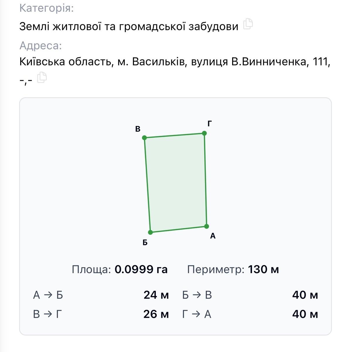Click the Периметр 130 м value
Viewport: 351px width, 352px height.
(263, 269)
